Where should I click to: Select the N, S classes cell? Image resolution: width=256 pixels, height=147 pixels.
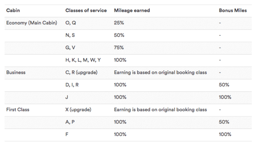pyautogui.click(x=70, y=35)
